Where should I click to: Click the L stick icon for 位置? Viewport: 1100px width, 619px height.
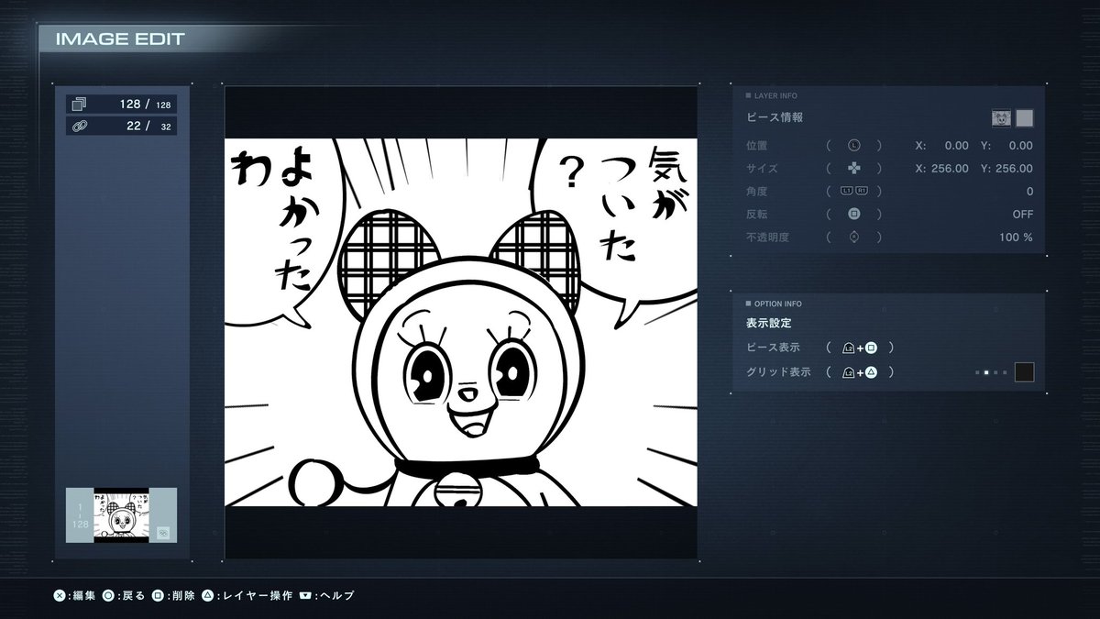click(x=854, y=145)
